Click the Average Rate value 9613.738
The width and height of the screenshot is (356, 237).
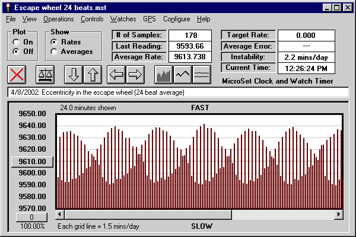(190, 57)
